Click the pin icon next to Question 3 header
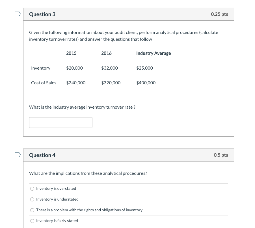Screen dimensions: 255x228 coord(18,14)
